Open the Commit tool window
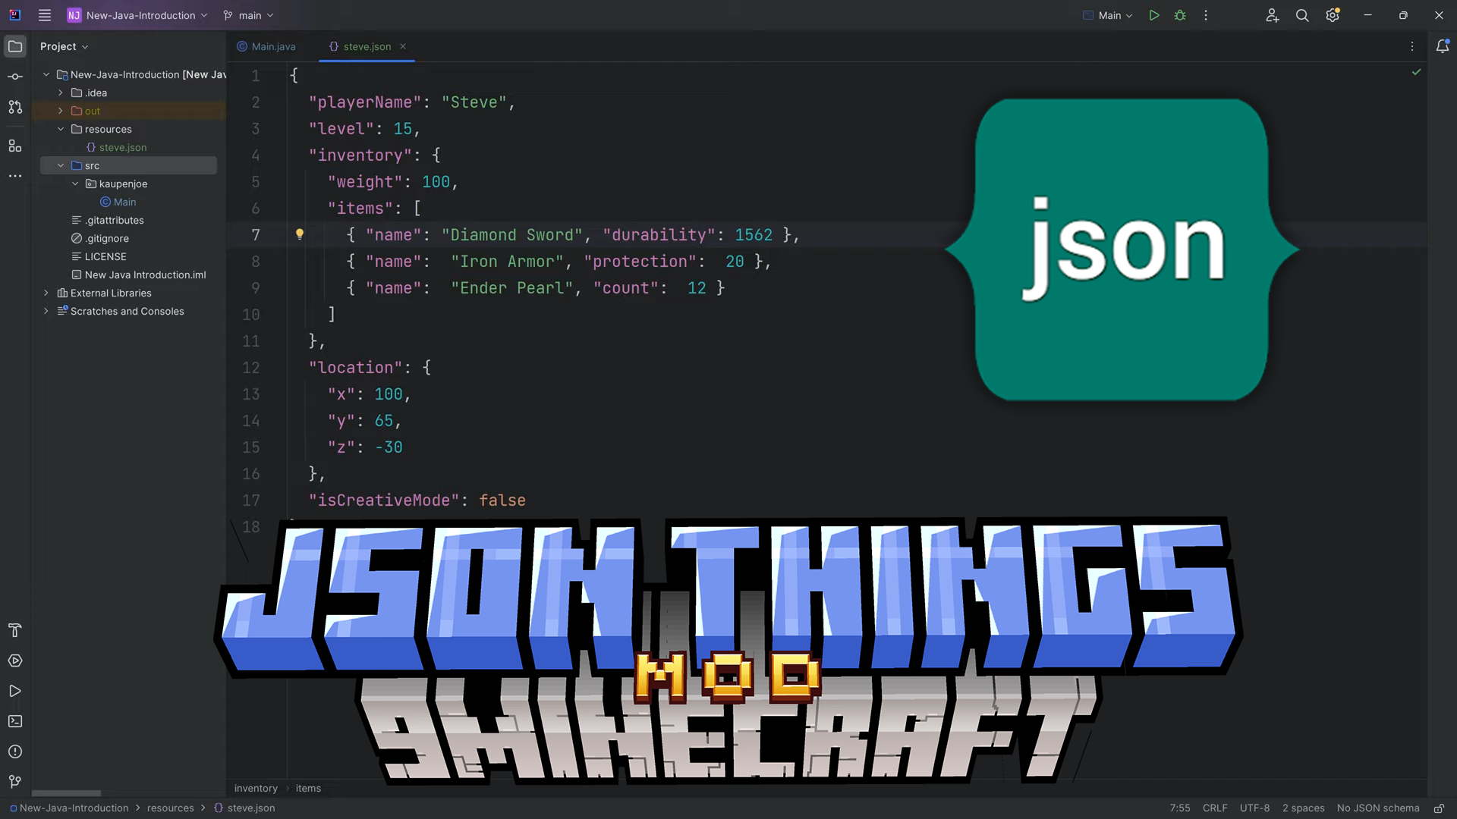 (15, 77)
